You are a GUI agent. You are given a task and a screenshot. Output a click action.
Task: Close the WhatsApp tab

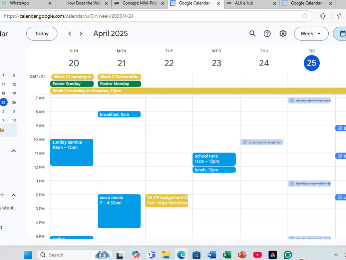(x=50, y=3)
